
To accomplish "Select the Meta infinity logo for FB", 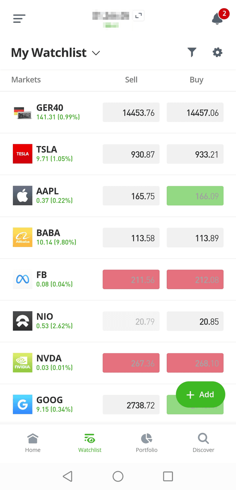I will point(22,279).
